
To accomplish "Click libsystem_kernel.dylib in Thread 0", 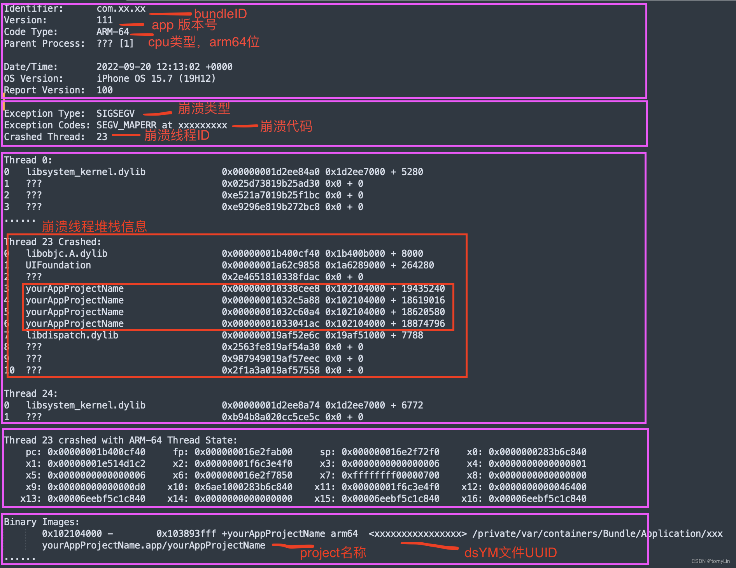I will pyautogui.click(x=86, y=172).
